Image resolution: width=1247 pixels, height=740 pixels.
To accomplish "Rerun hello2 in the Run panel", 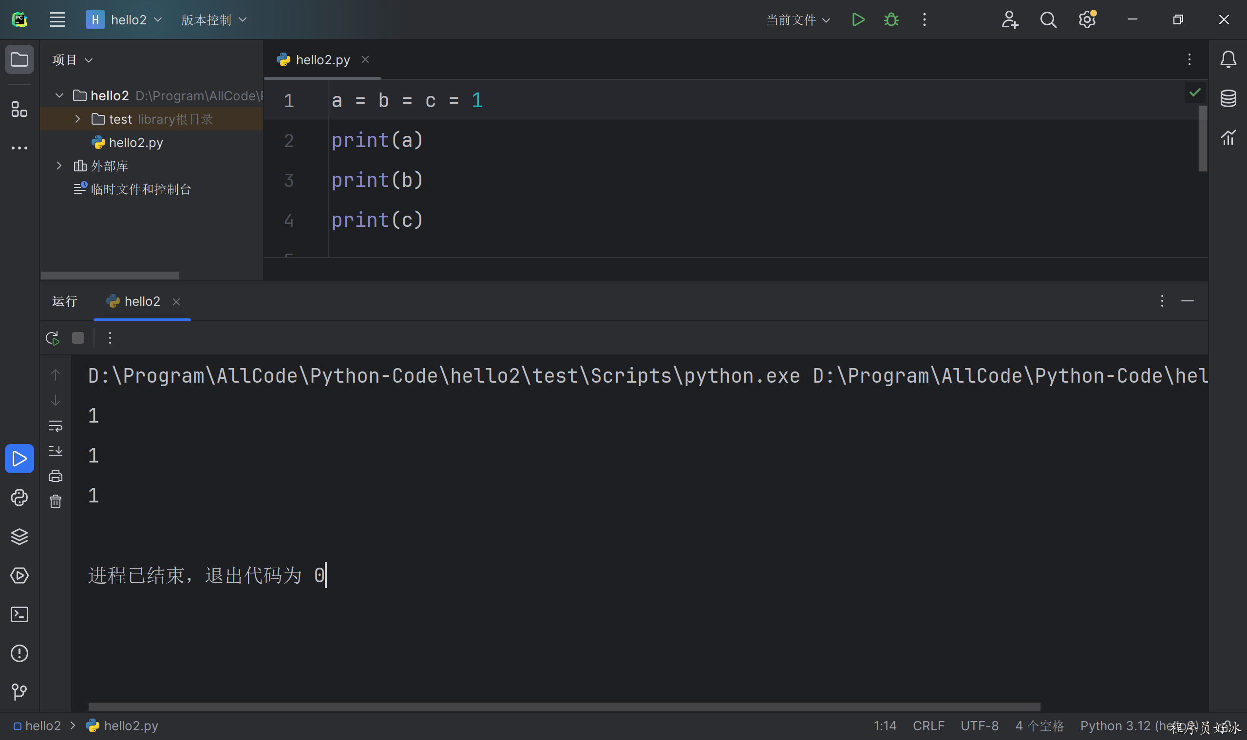I will 53,338.
